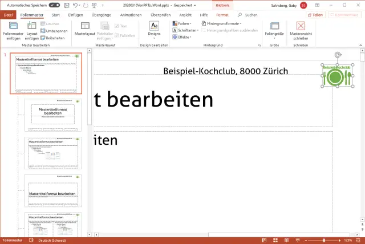Open the Masterlayout dialog
Image resolution: width=365 pixels, height=244 pixels.
tap(84, 29)
